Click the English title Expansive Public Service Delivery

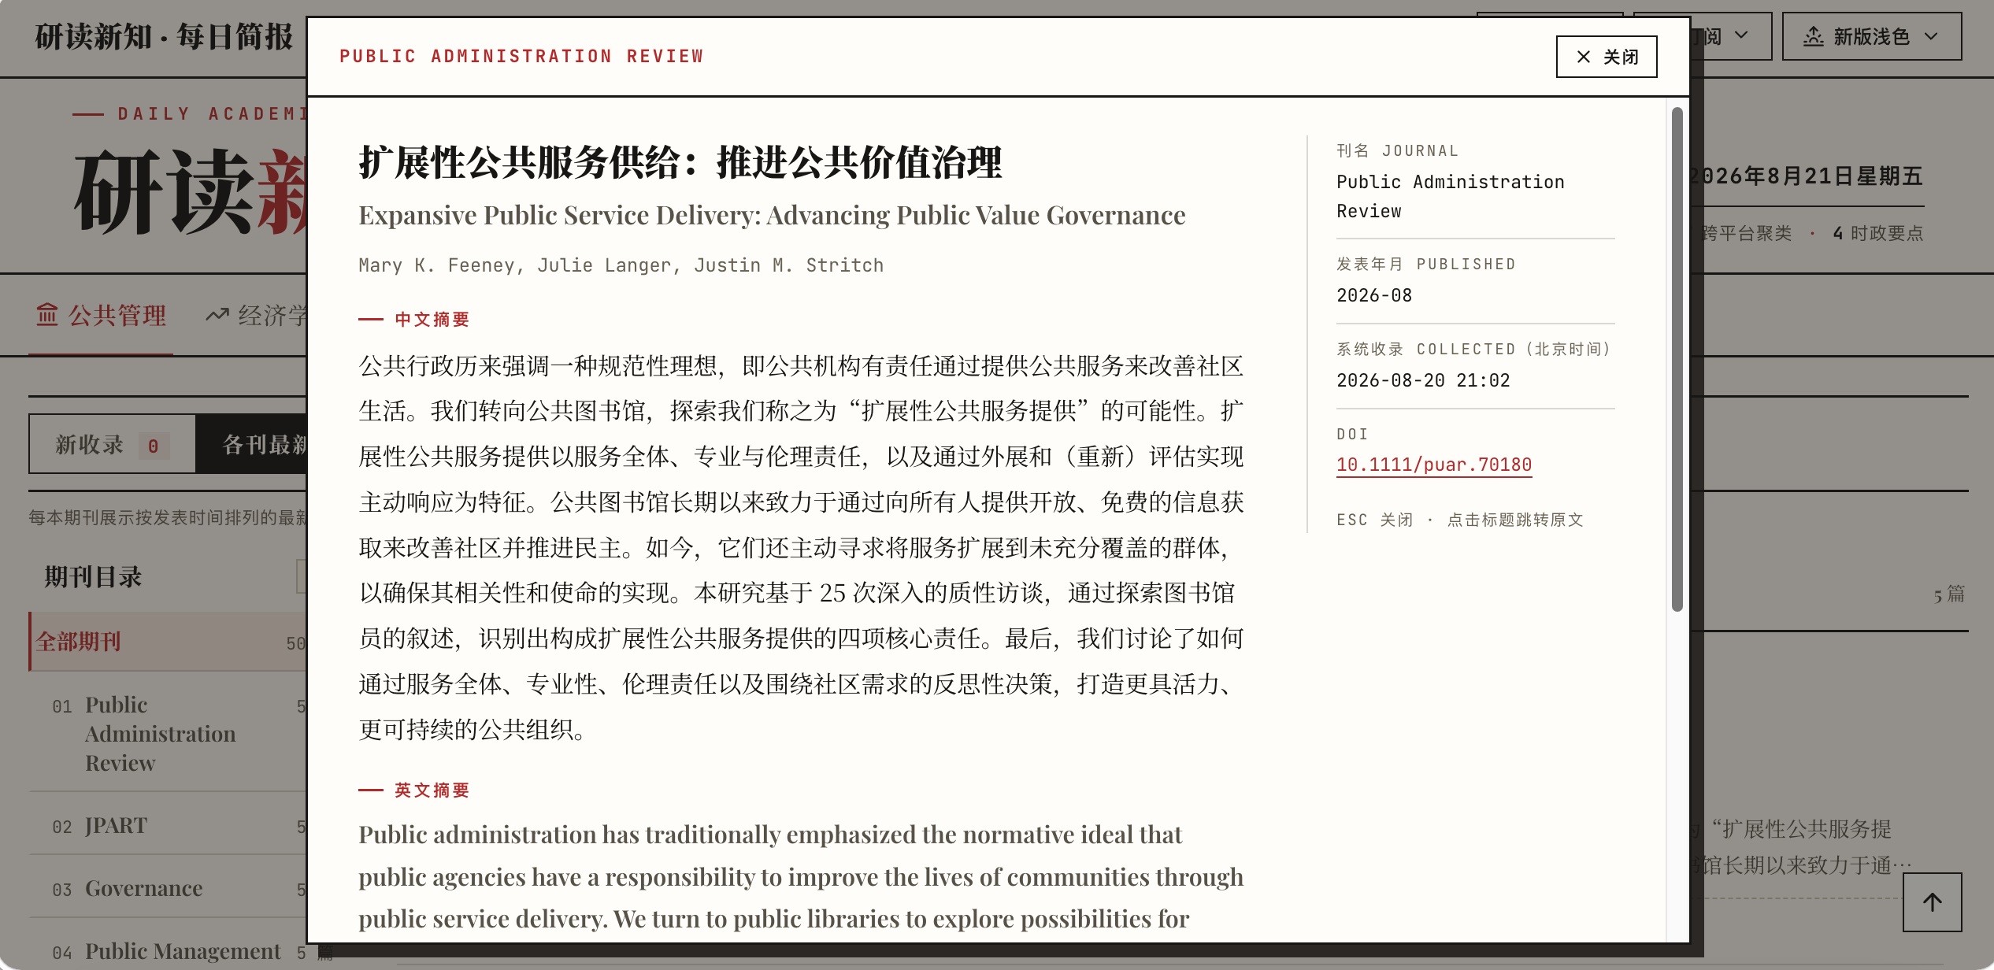point(772,215)
